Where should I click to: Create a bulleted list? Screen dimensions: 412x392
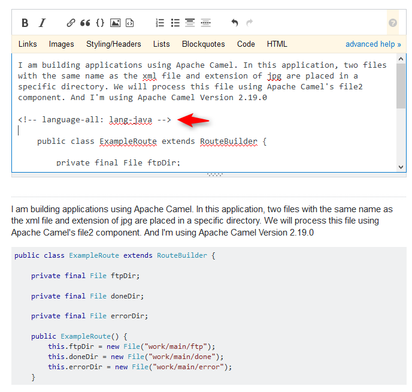175,23
